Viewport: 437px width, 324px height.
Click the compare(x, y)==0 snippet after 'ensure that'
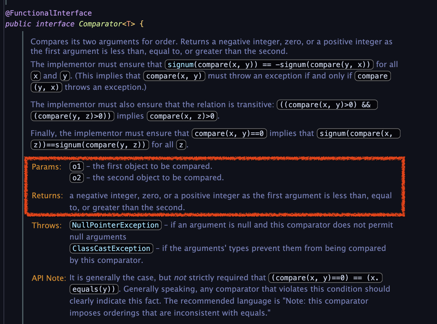[x=229, y=134]
